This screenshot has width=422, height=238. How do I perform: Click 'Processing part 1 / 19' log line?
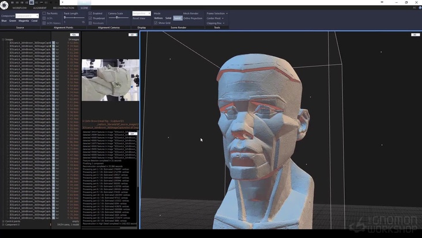click(x=105, y=169)
